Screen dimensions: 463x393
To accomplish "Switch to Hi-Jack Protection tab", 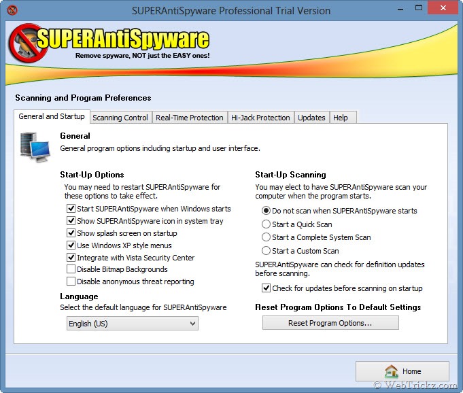I will (260, 118).
